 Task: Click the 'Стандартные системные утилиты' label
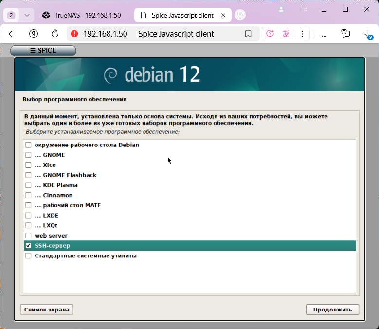pos(86,256)
